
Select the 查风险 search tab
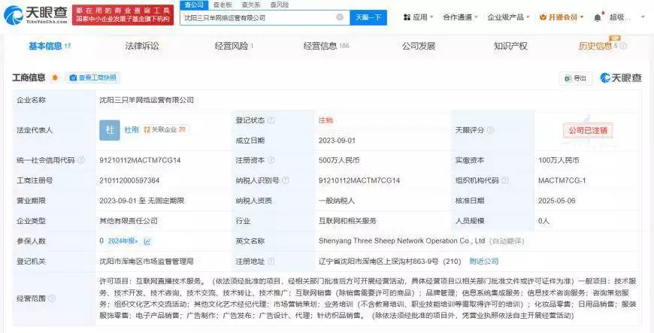[280, 5]
